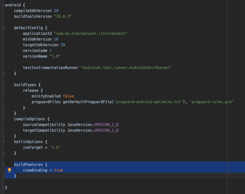Image resolution: width=245 pixels, height=194 pixels.
Task: Collapse the buildFeatures block fold marker
Action: point(3,165)
